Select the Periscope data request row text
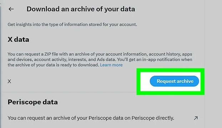The height and width of the screenshot is (128, 222). coord(91,118)
